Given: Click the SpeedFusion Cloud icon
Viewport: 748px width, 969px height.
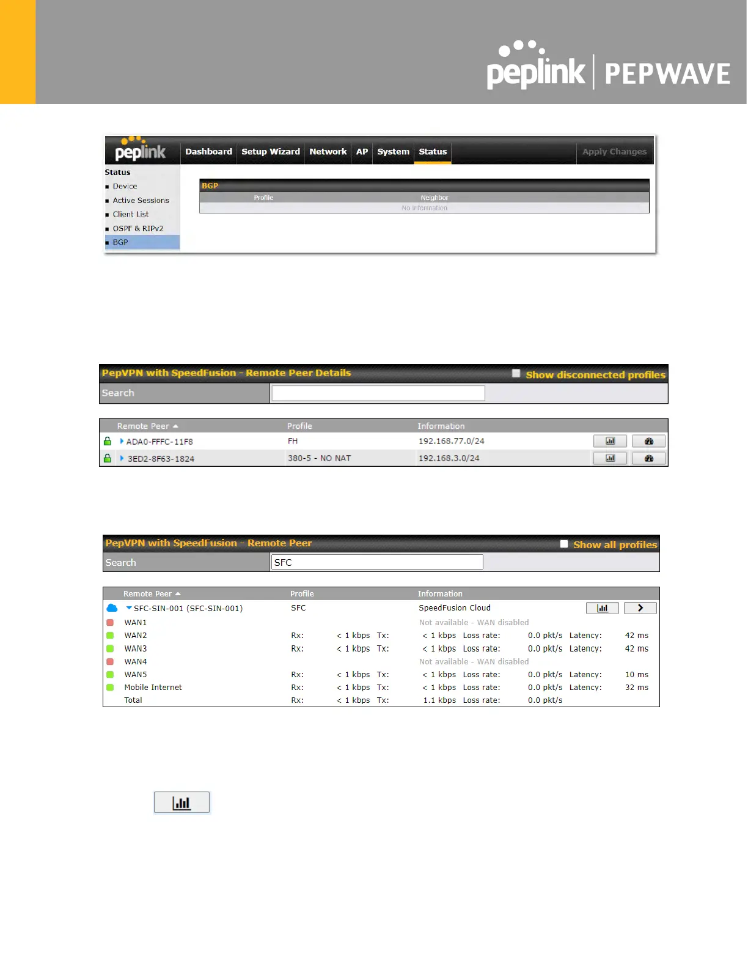Looking at the screenshot, I should click(x=112, y=608).
